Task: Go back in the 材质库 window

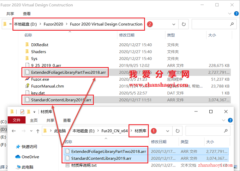Action: click(14, 131)
